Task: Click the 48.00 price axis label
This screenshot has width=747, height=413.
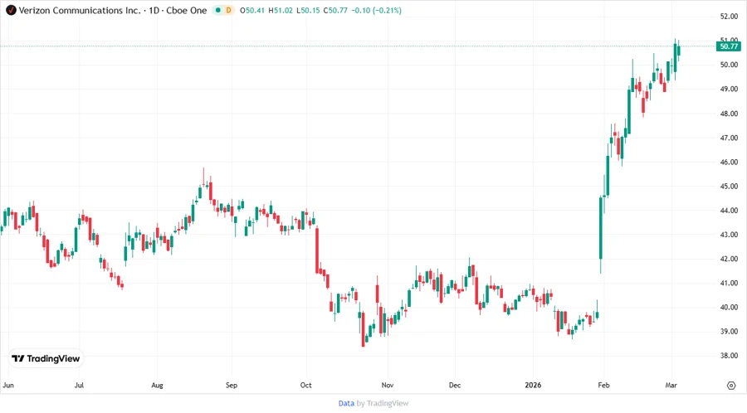Action: click(729, 114)
